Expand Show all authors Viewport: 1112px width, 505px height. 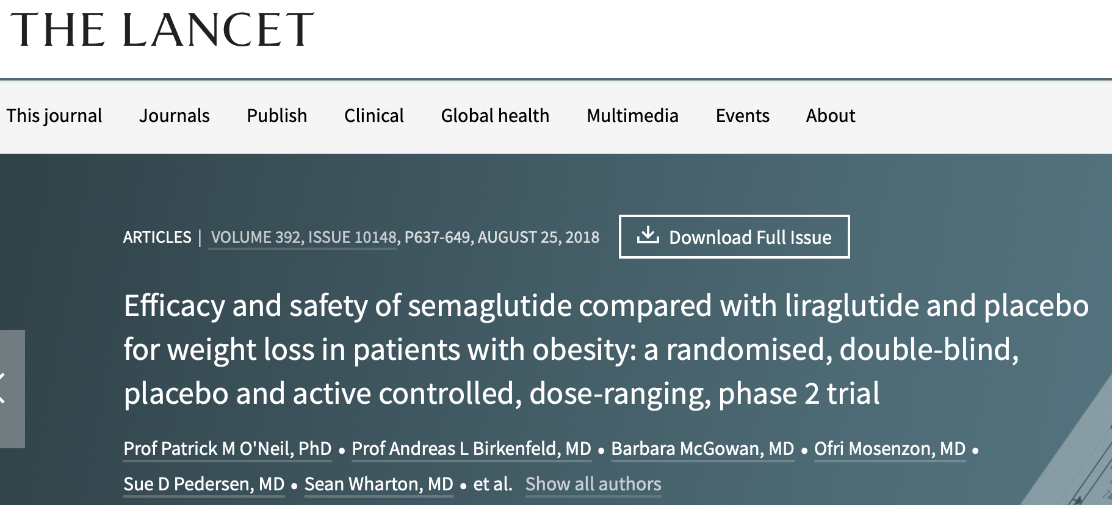coord(593,484)
